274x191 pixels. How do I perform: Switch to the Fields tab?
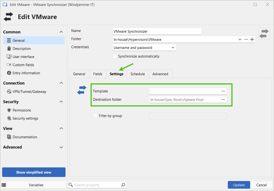tap(98, 74)
